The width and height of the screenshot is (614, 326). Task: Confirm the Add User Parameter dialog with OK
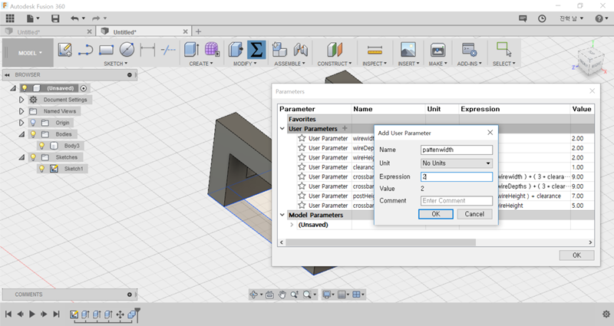[436, 214]
